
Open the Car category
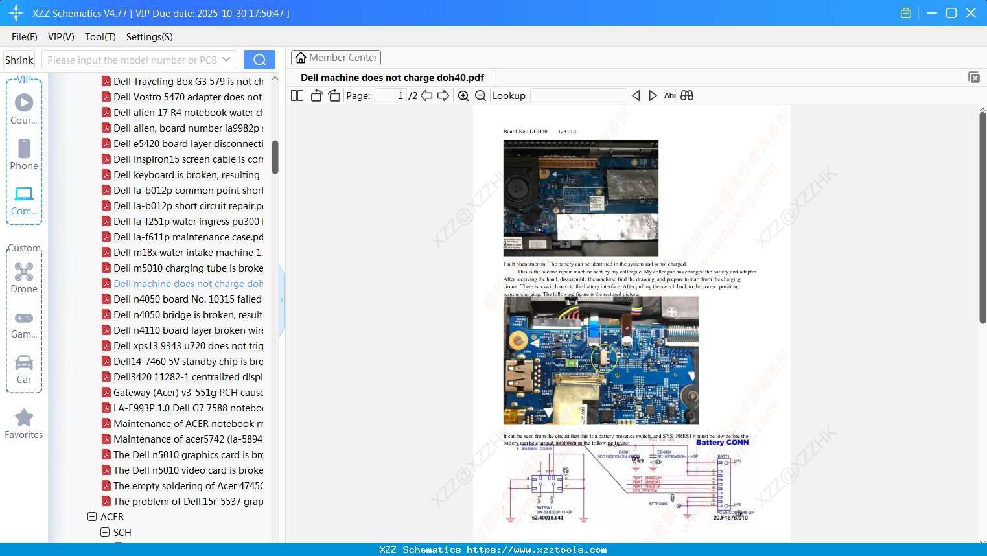(24, 369)
